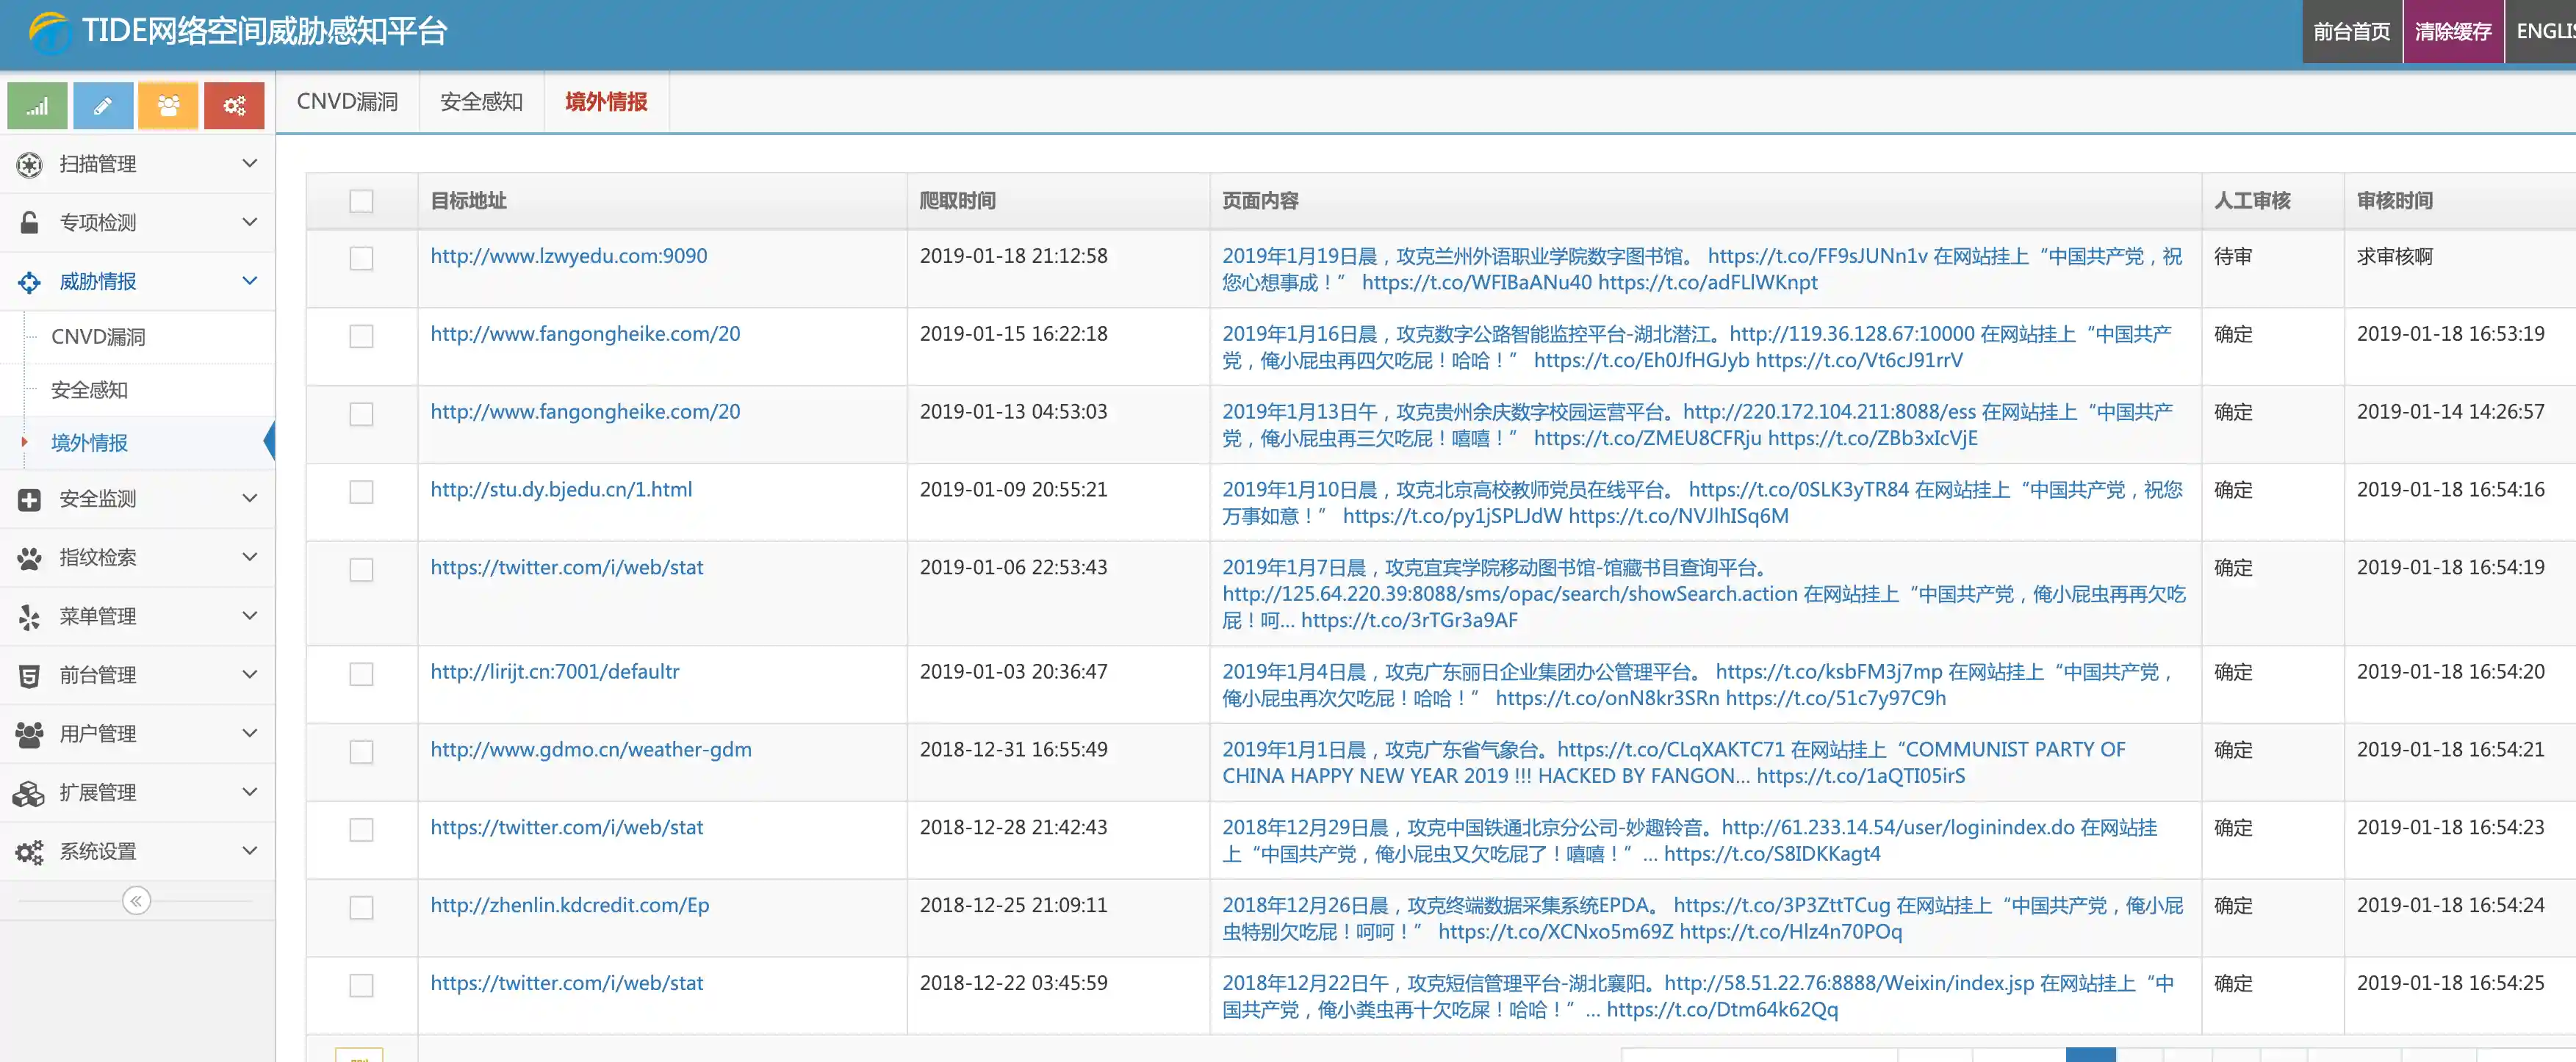The image size is (2576, 1062).
Task: Check the row for stu.dy.bjedu.cn
Action: pos(361,492)
